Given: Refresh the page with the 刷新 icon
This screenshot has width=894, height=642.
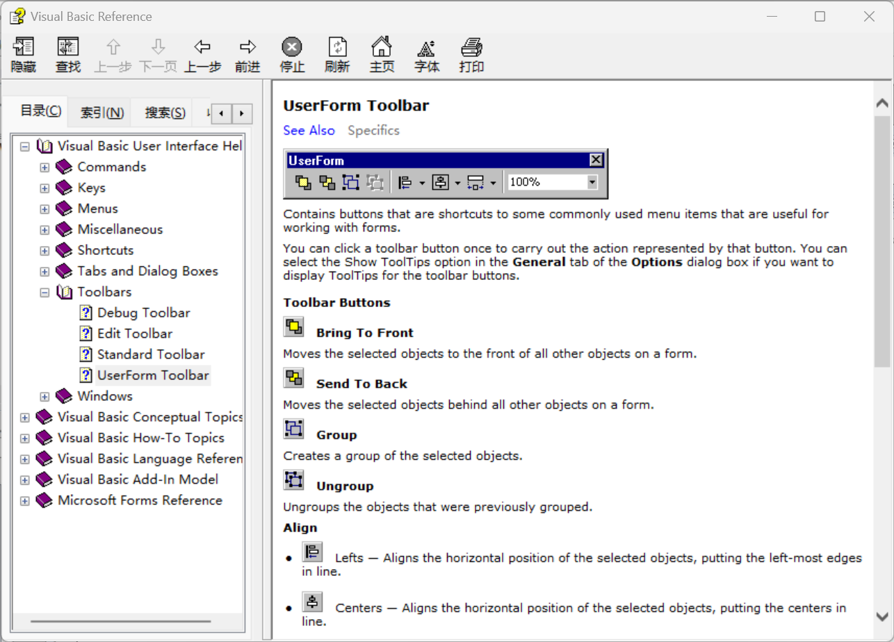Looking at the screenshot, I should [337, 47].
